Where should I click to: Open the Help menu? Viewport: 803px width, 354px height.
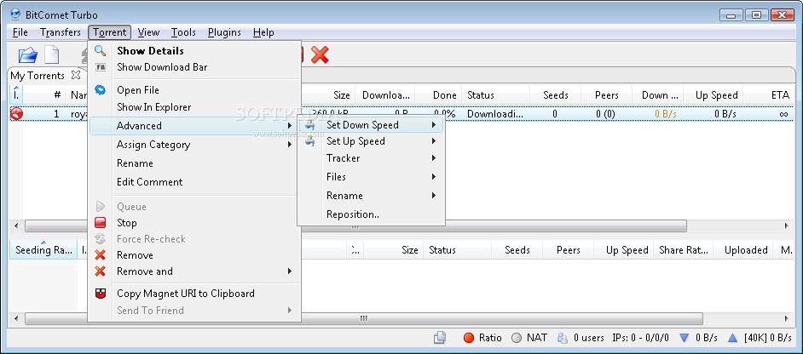tap(263, 32)
